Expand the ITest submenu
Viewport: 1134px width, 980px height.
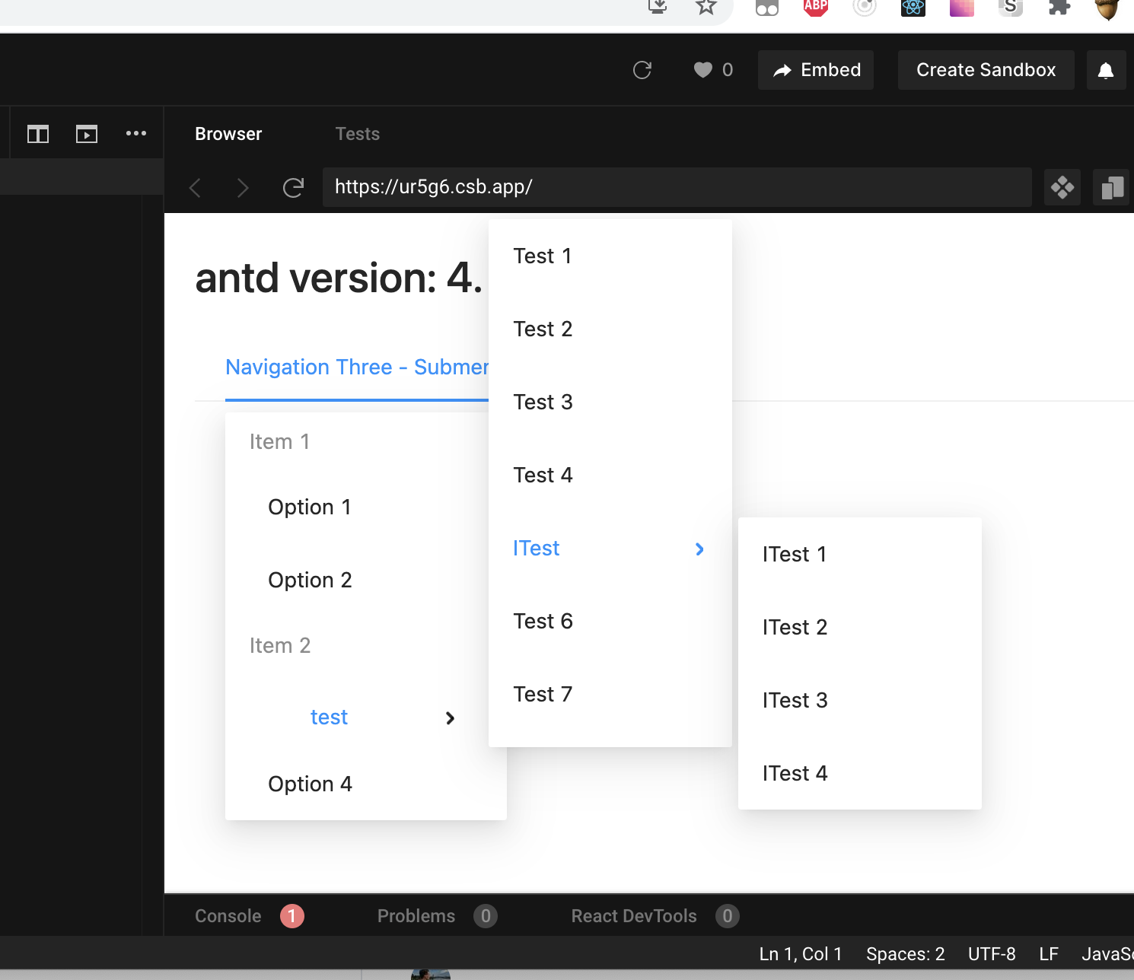click(x=536, y=548)
